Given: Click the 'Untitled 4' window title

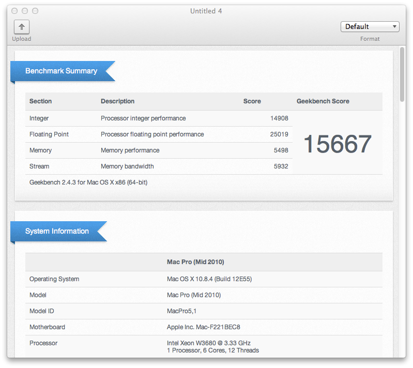Looking at the screenshot, I should pos(206,11).
